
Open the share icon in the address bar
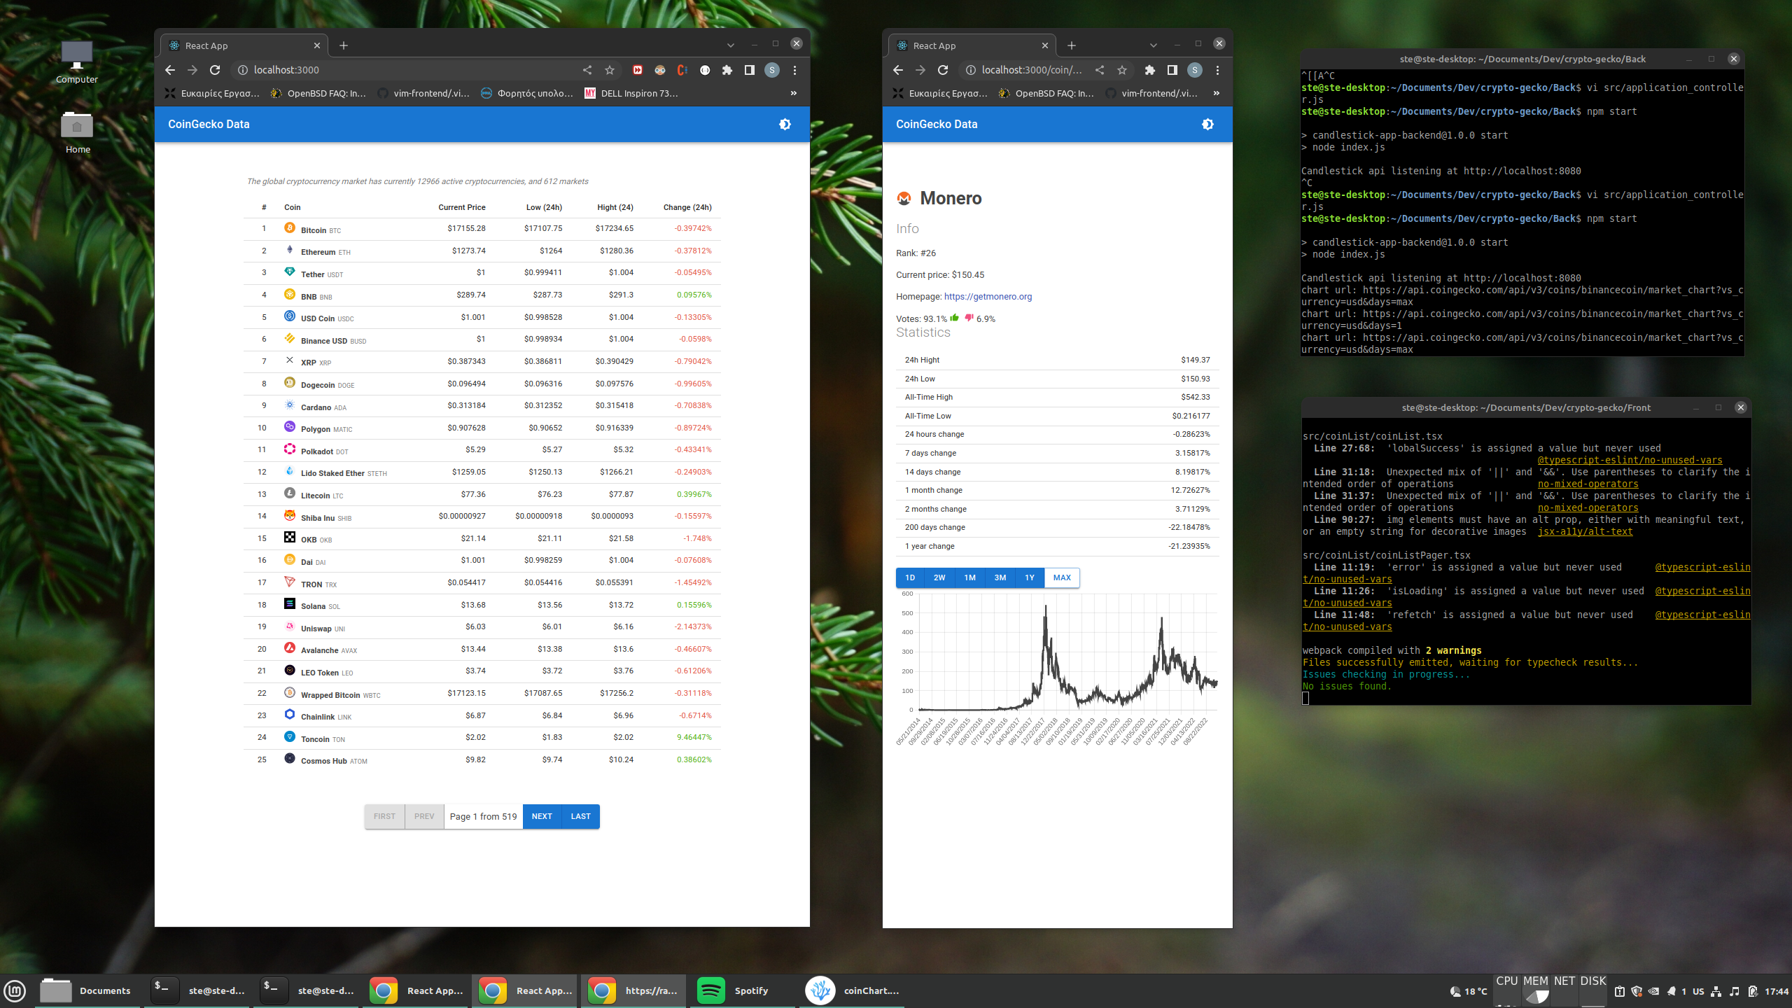pyautogui.click(x=587, y=70)
